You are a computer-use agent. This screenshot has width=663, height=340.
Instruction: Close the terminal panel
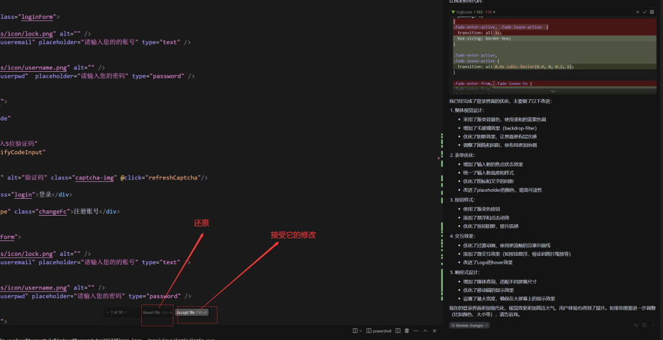coord(434,331)
